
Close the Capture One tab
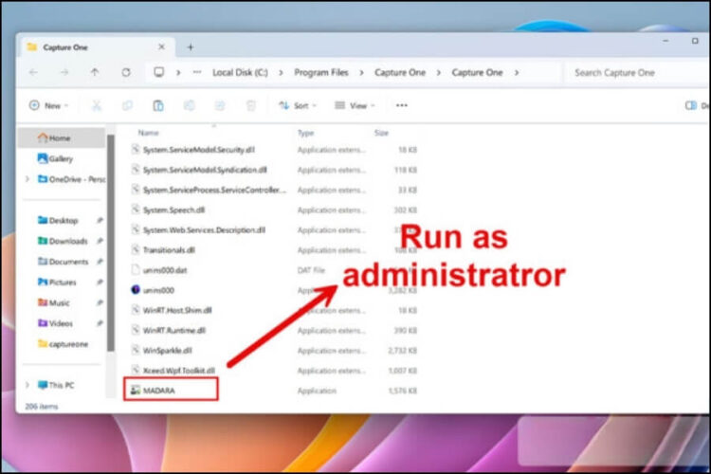161,46
